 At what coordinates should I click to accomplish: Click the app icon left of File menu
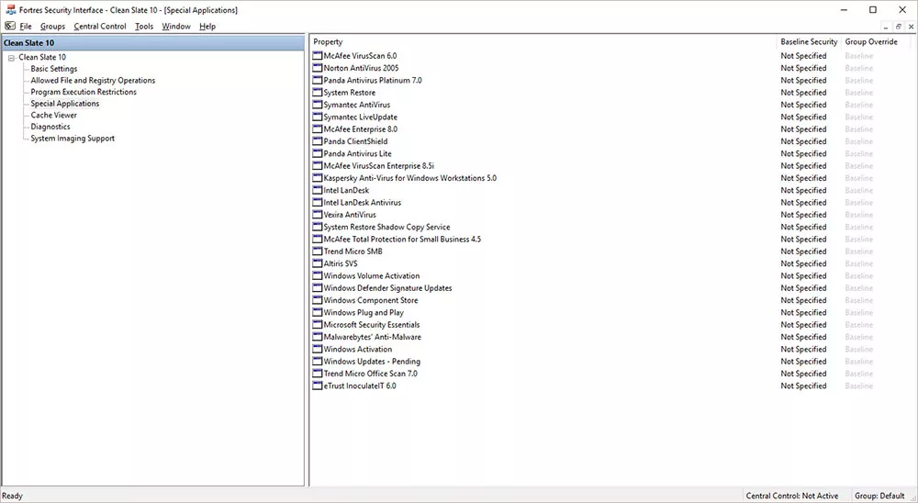(x=10, y=27)
